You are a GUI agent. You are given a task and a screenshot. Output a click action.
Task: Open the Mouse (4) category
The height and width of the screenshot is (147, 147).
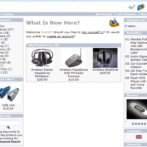coord(4,56)
